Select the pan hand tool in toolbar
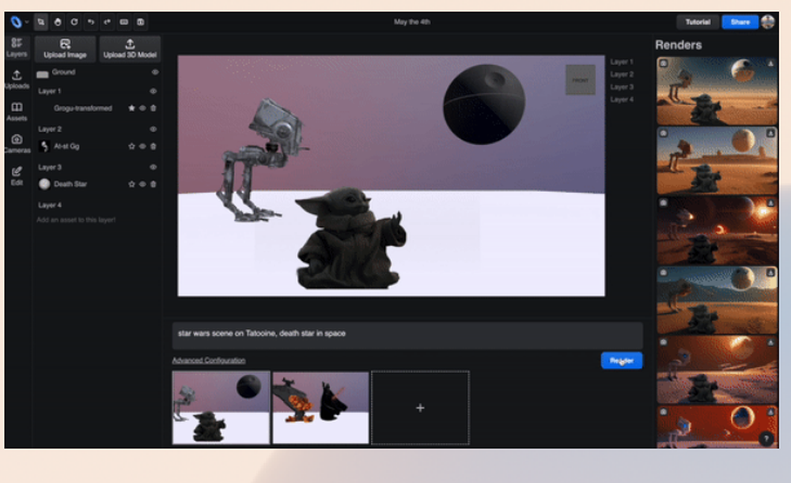Viewport: 791px width, 483px height. click(x=58, y=22)
